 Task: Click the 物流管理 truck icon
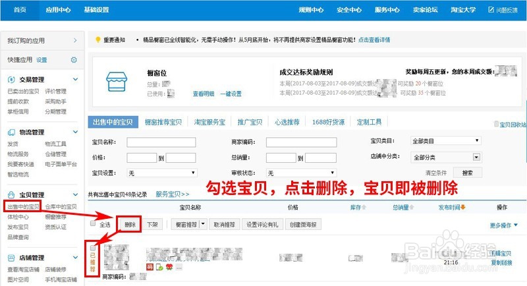(x=11, y=132)
